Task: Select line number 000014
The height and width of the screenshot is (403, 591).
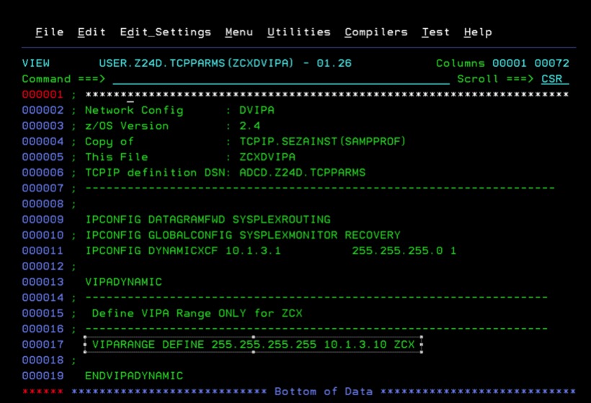Action: (43, 298)
